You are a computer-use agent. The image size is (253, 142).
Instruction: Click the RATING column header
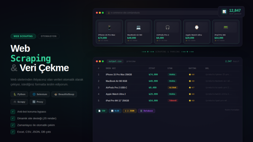(192, 68)
